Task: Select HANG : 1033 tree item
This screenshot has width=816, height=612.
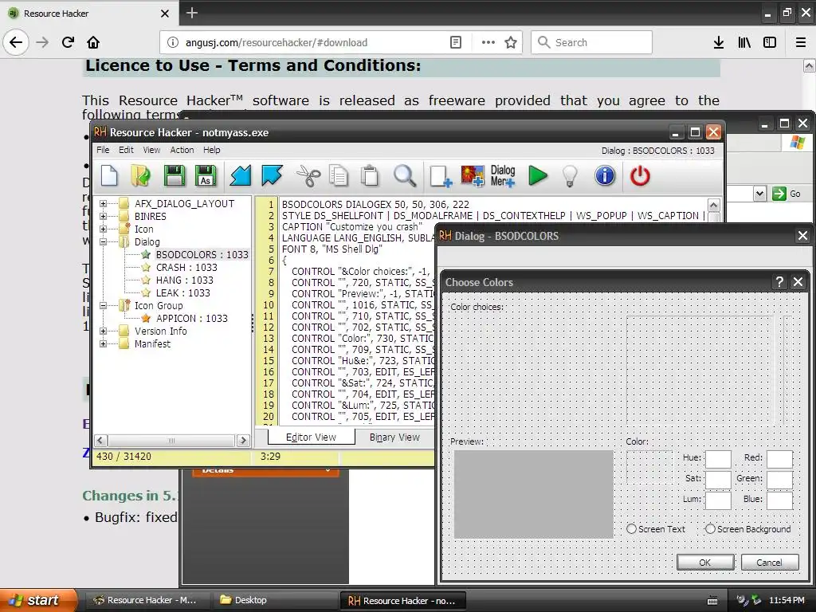Action: click(184, 280)
